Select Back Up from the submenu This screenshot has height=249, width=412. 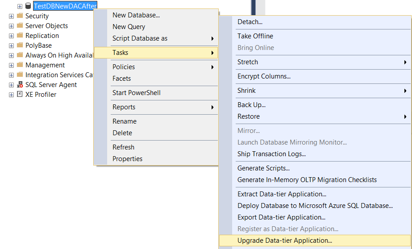251,105
